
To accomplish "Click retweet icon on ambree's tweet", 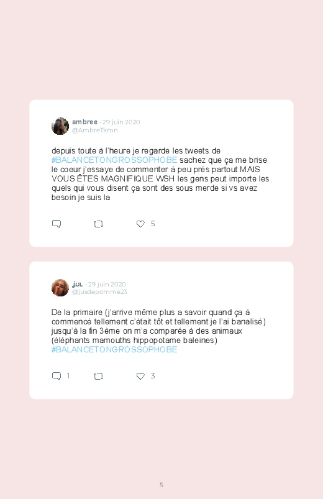I will point(98,224).
